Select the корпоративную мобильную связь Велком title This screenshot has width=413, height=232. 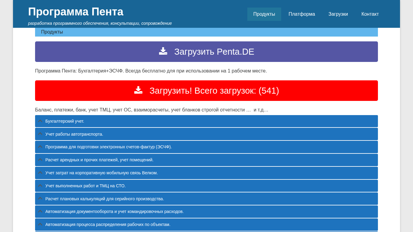(102, 173)
